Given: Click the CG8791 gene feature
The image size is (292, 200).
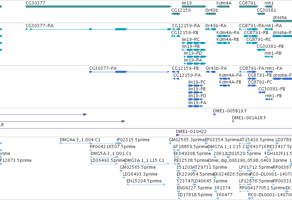Looking at the screenshot, I should click(x=249, y=7).
